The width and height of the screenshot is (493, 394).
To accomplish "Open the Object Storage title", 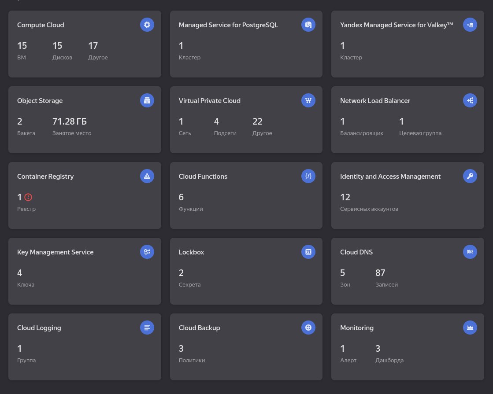I will 40,101.
